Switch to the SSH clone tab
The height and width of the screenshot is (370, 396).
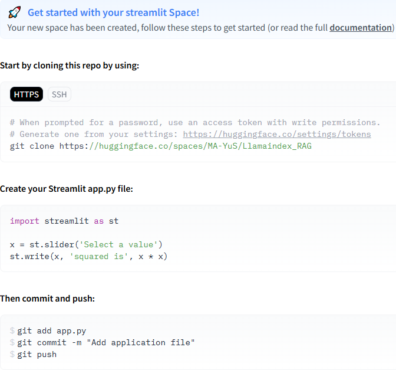(60, 94)
